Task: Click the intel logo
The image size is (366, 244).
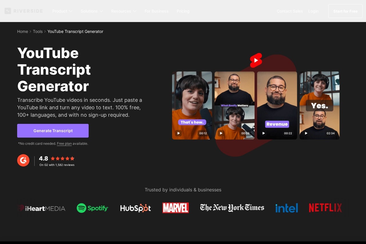Action: pos(286,208)
